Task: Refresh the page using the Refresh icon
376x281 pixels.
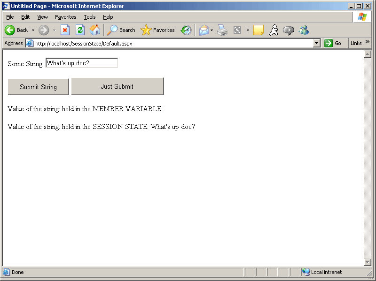Action: click(80, 30)
